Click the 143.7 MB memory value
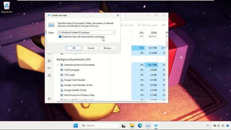231x130 pixels. click(x=151, y=65)
